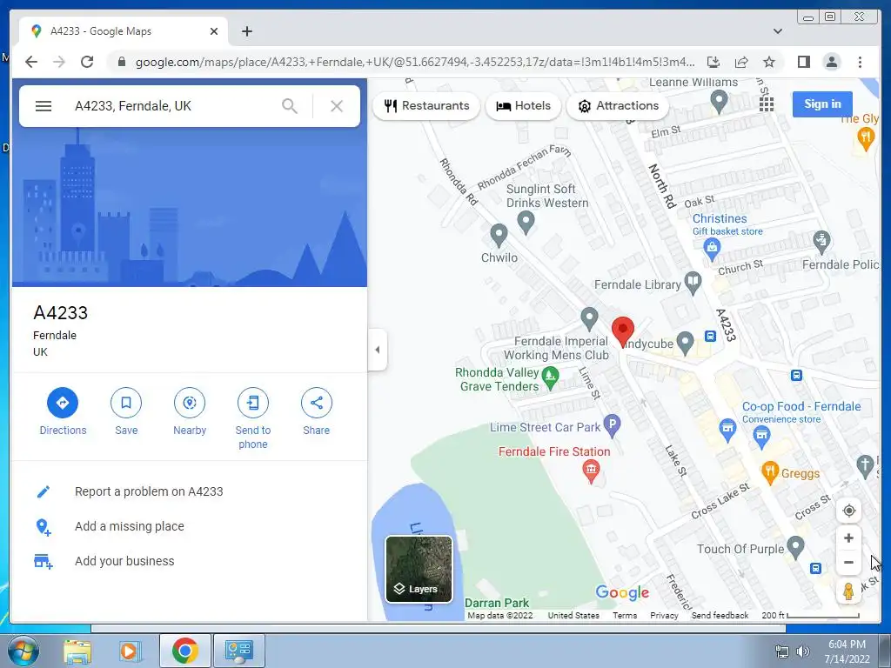Viewport: 891px width, 668px height.
Task: Click the Lime Street Car Park marker
Action: 612,424
